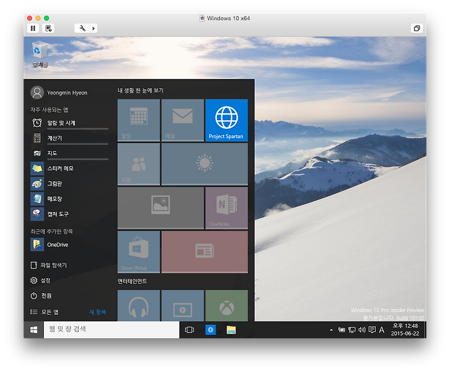The width and height of the screenshot is (450, 372).
Task: Toggle the input language A indicator
Action: 381,330
